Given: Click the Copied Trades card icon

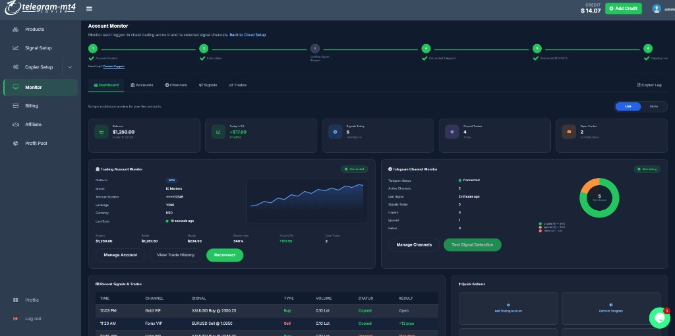Looking at the screenshot, I should (452, 132).
